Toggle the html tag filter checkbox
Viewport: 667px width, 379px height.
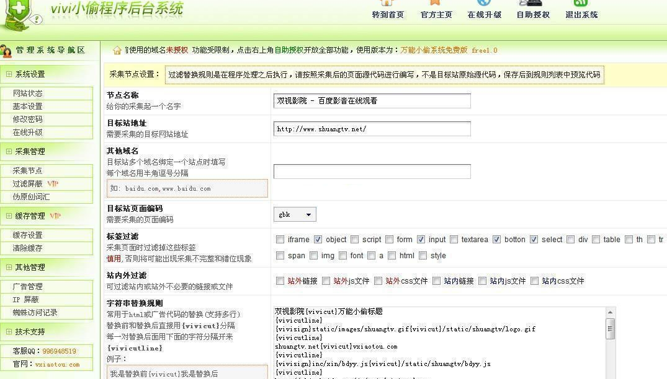pos(392,256)
